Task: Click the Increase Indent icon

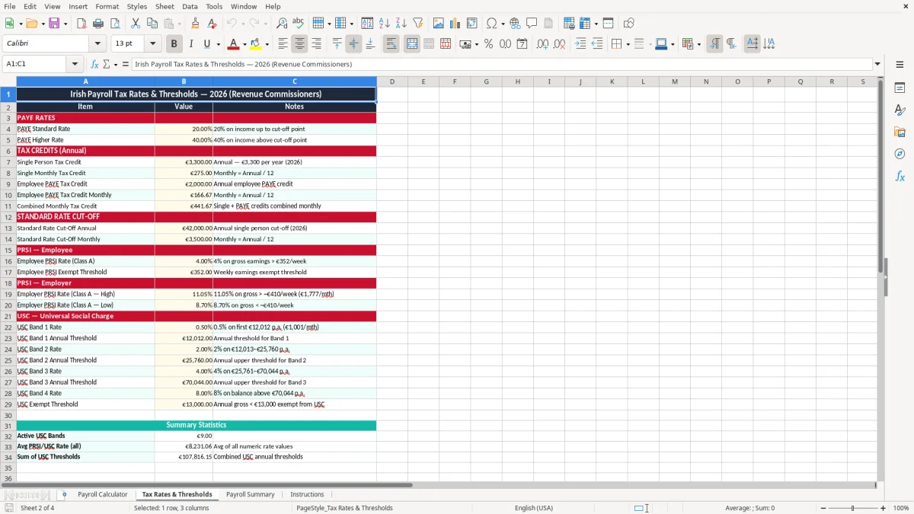Action: pos(580,44)
